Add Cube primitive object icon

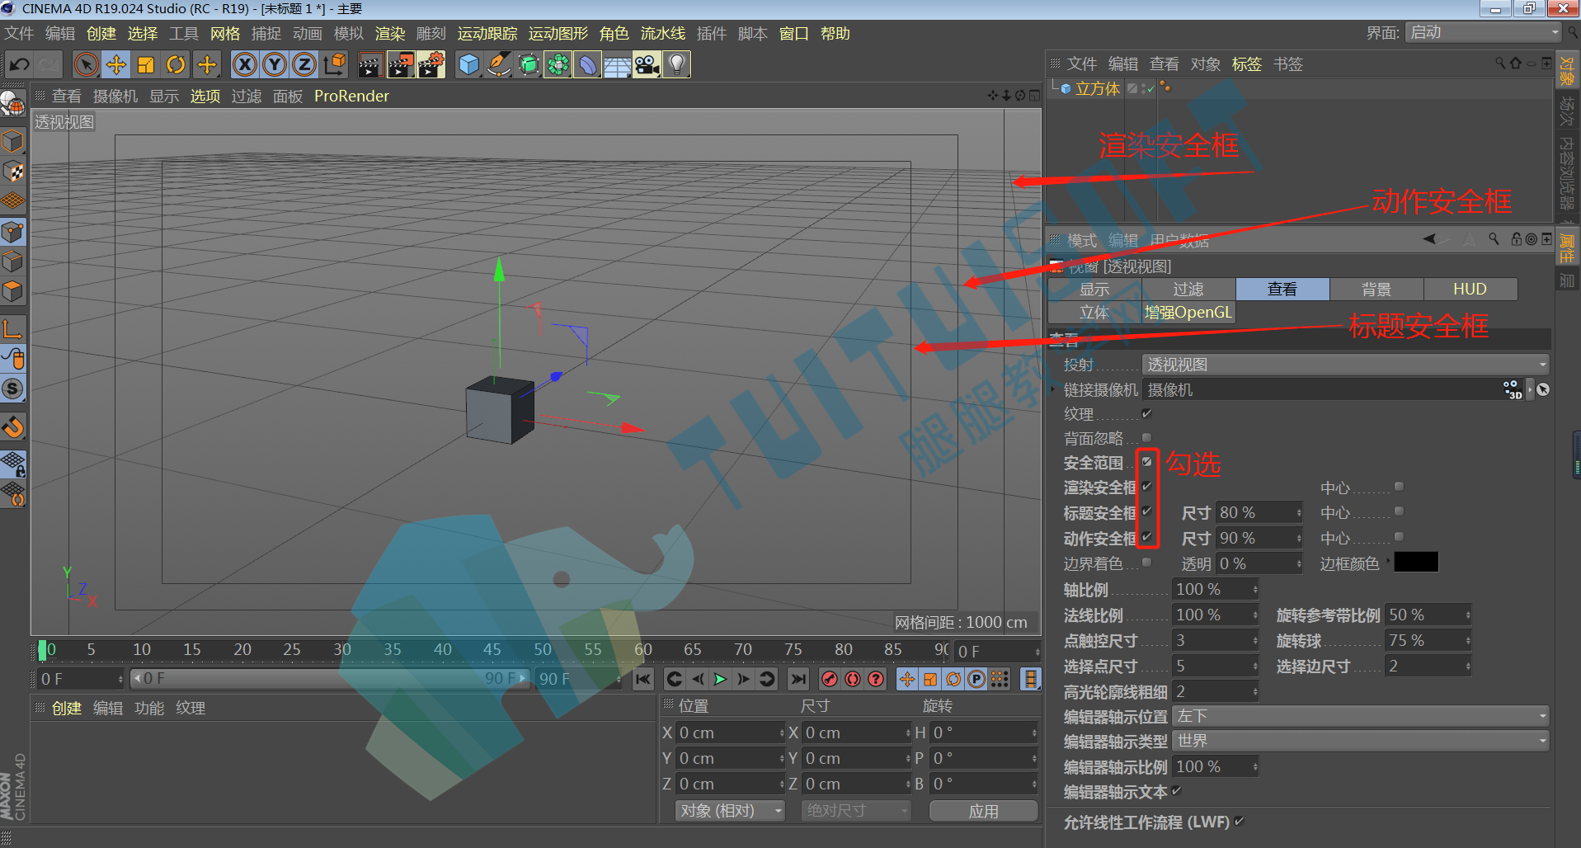pyautogui.click(x=468, y=64)
